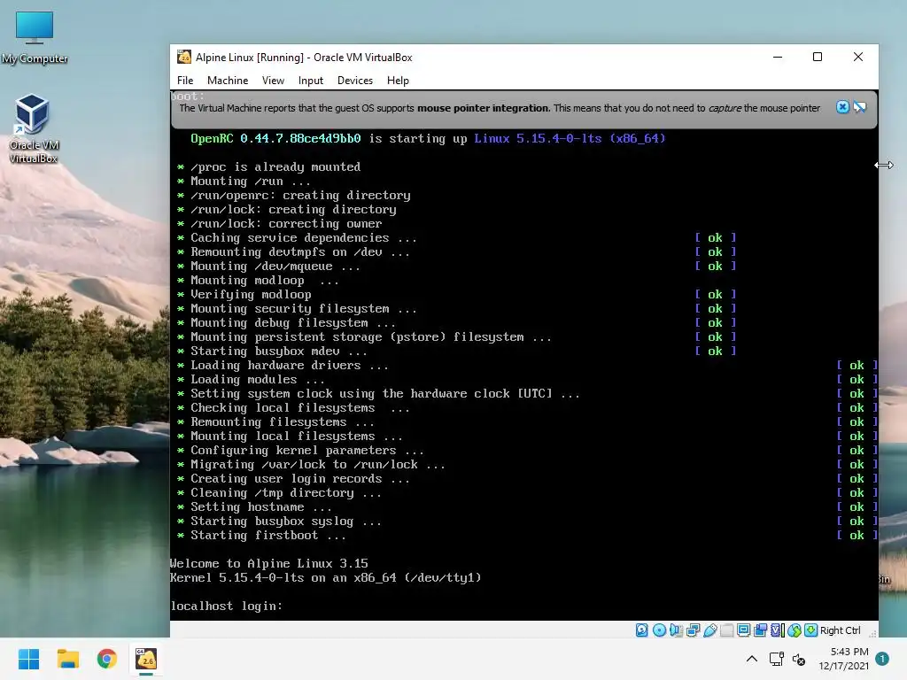Open the Input menu
The height and width of the screenshot is (680, 907).
pyautogui.click(x=311, y=81)
